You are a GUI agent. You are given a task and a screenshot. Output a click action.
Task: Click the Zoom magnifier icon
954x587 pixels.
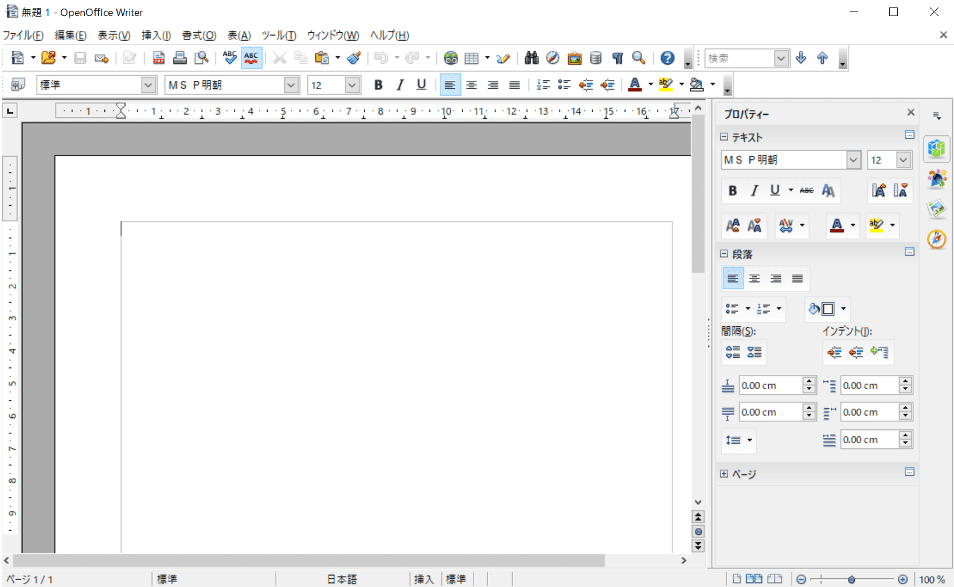[639, 58]
